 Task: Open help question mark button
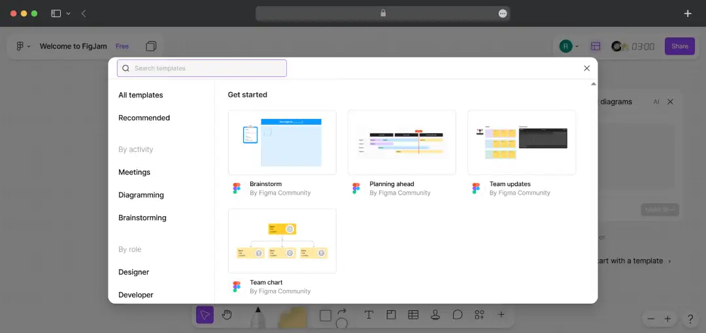(x=690, y=319)
